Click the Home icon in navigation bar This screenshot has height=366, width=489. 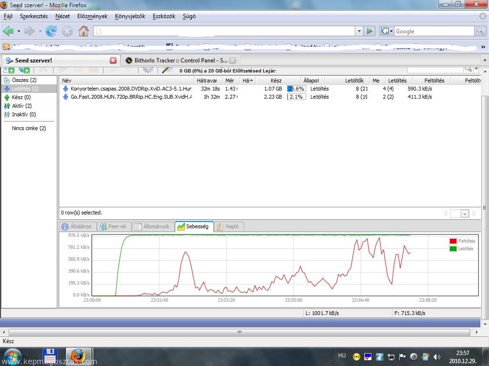[84, 31]
